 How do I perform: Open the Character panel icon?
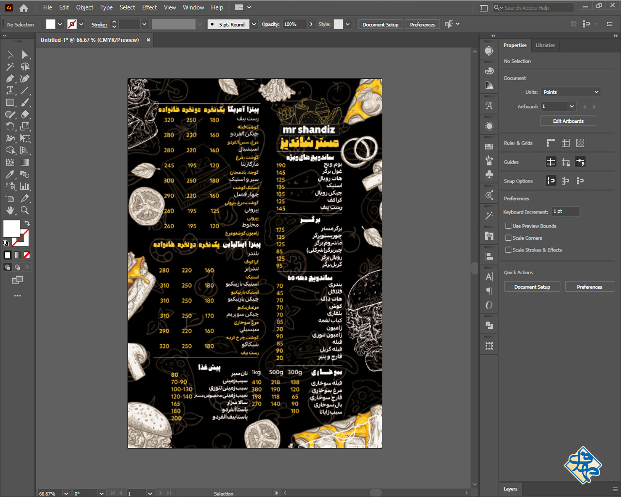489,277
